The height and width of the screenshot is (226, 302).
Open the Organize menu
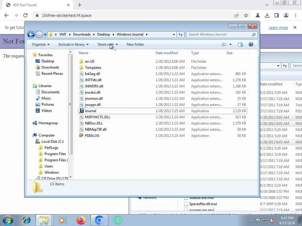click(x=41, y=44)
